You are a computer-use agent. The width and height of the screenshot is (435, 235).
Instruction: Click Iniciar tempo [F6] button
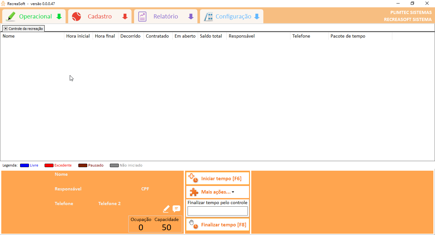(x=217, y=179)
